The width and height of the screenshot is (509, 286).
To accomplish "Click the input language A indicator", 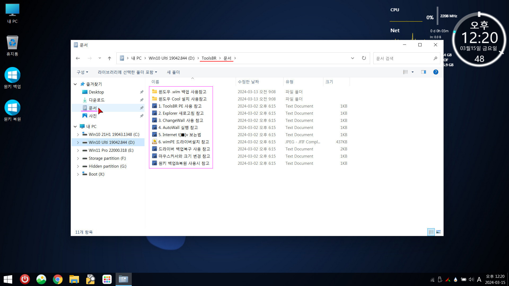I will point(479,279).
